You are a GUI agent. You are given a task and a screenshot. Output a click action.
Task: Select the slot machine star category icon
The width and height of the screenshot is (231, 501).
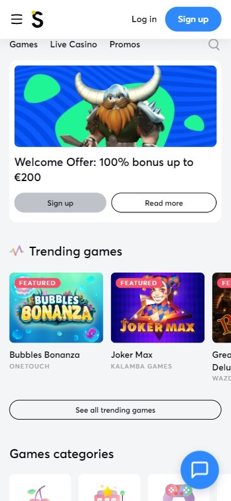click(x=109, y=493)
